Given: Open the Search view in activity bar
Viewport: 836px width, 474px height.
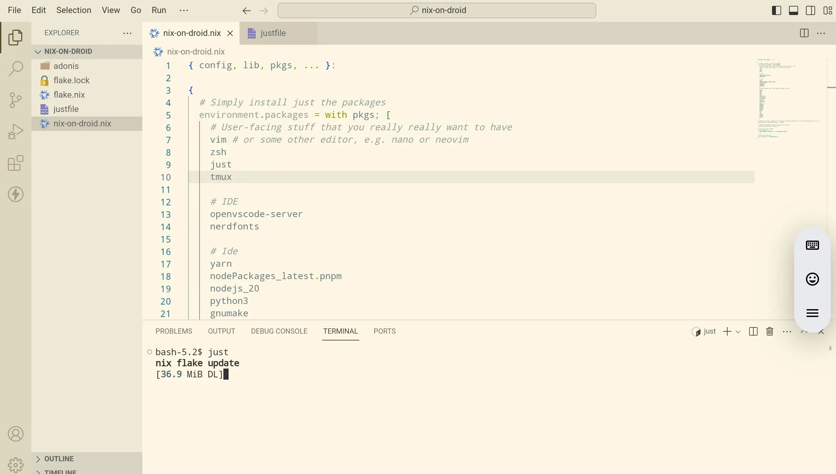Looking at the screenshot, I should (x=15, y=69).
